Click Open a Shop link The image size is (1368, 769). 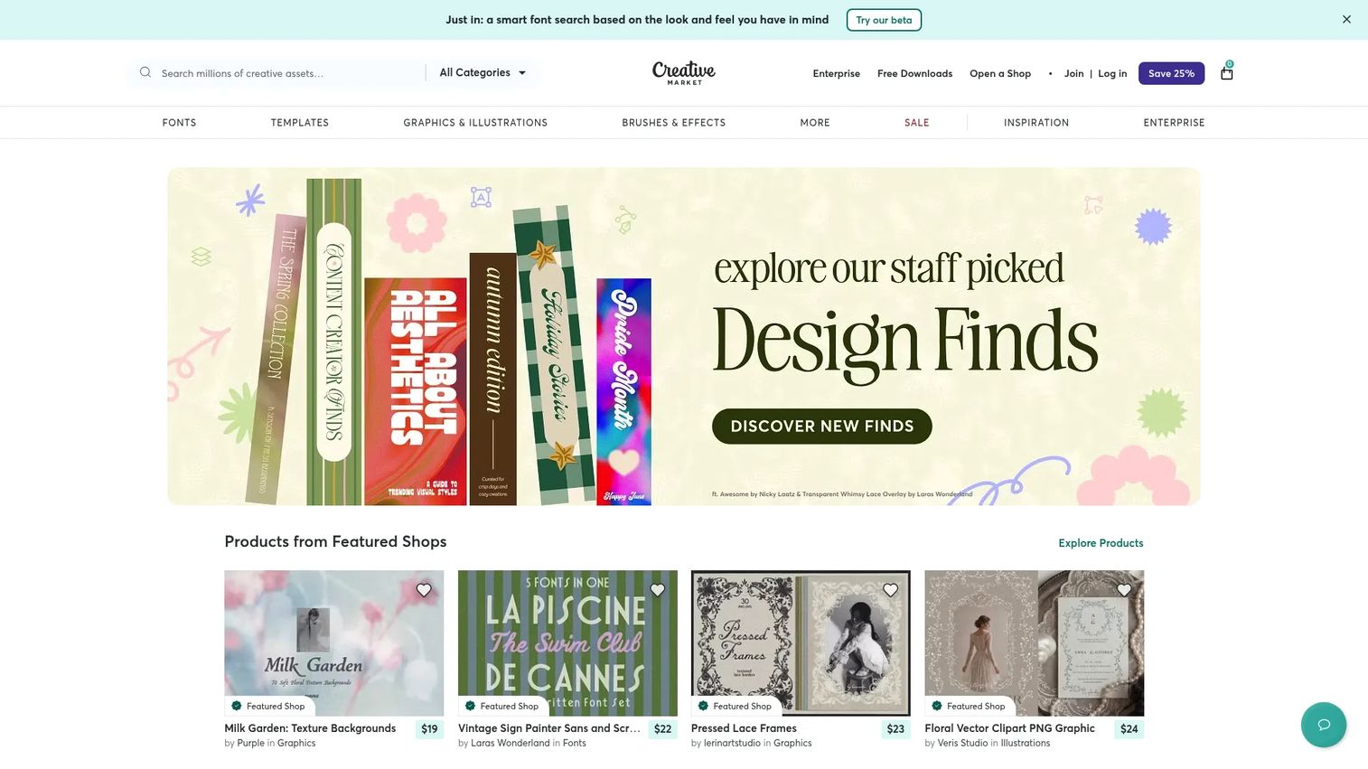[1000, 73]
